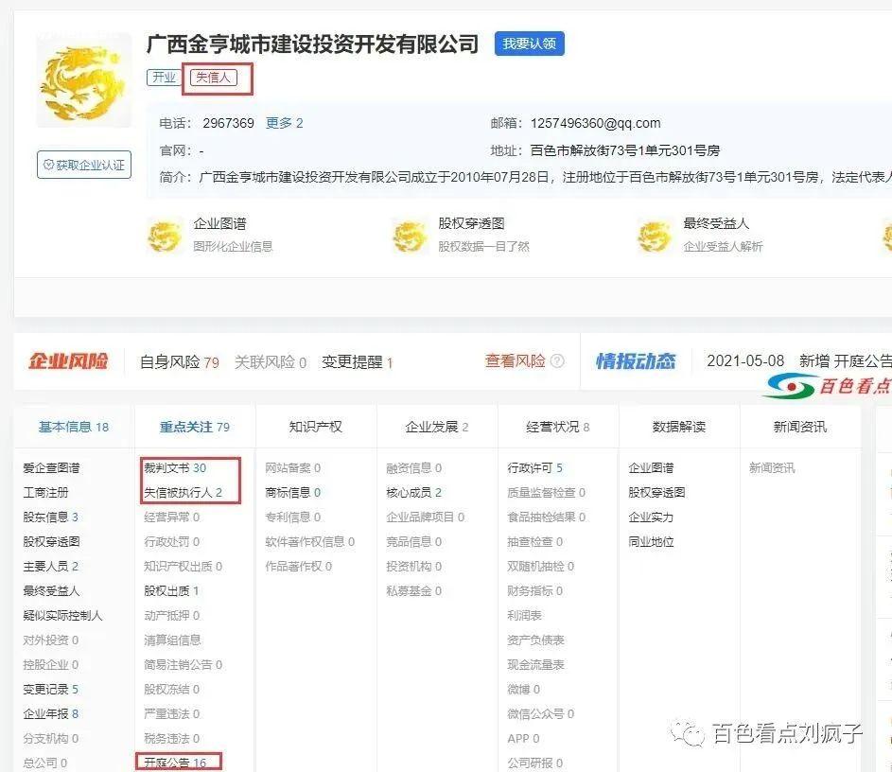The height and width of the screenshot is (772, 892).
Task: Click the golden dragon company logo
Action: point(83,80)
